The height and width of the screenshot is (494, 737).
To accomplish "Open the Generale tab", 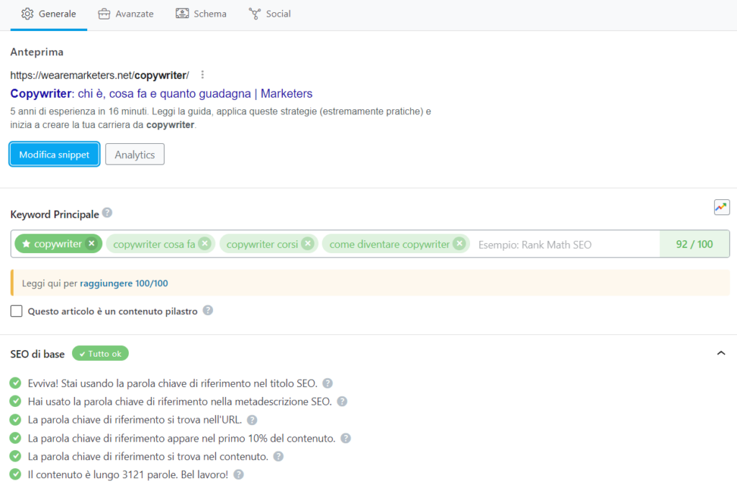I will coord(49,13).
